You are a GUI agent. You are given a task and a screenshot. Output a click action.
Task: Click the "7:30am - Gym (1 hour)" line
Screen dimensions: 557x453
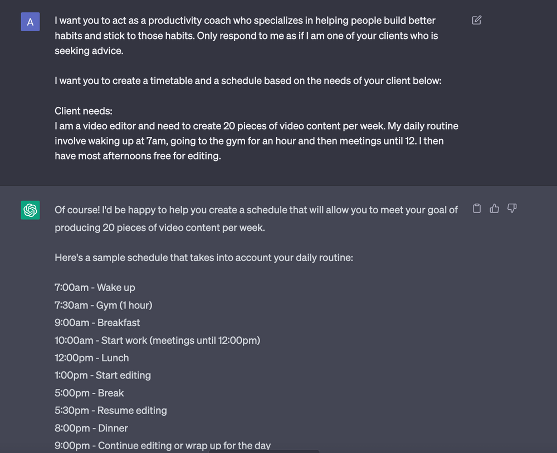103,305
